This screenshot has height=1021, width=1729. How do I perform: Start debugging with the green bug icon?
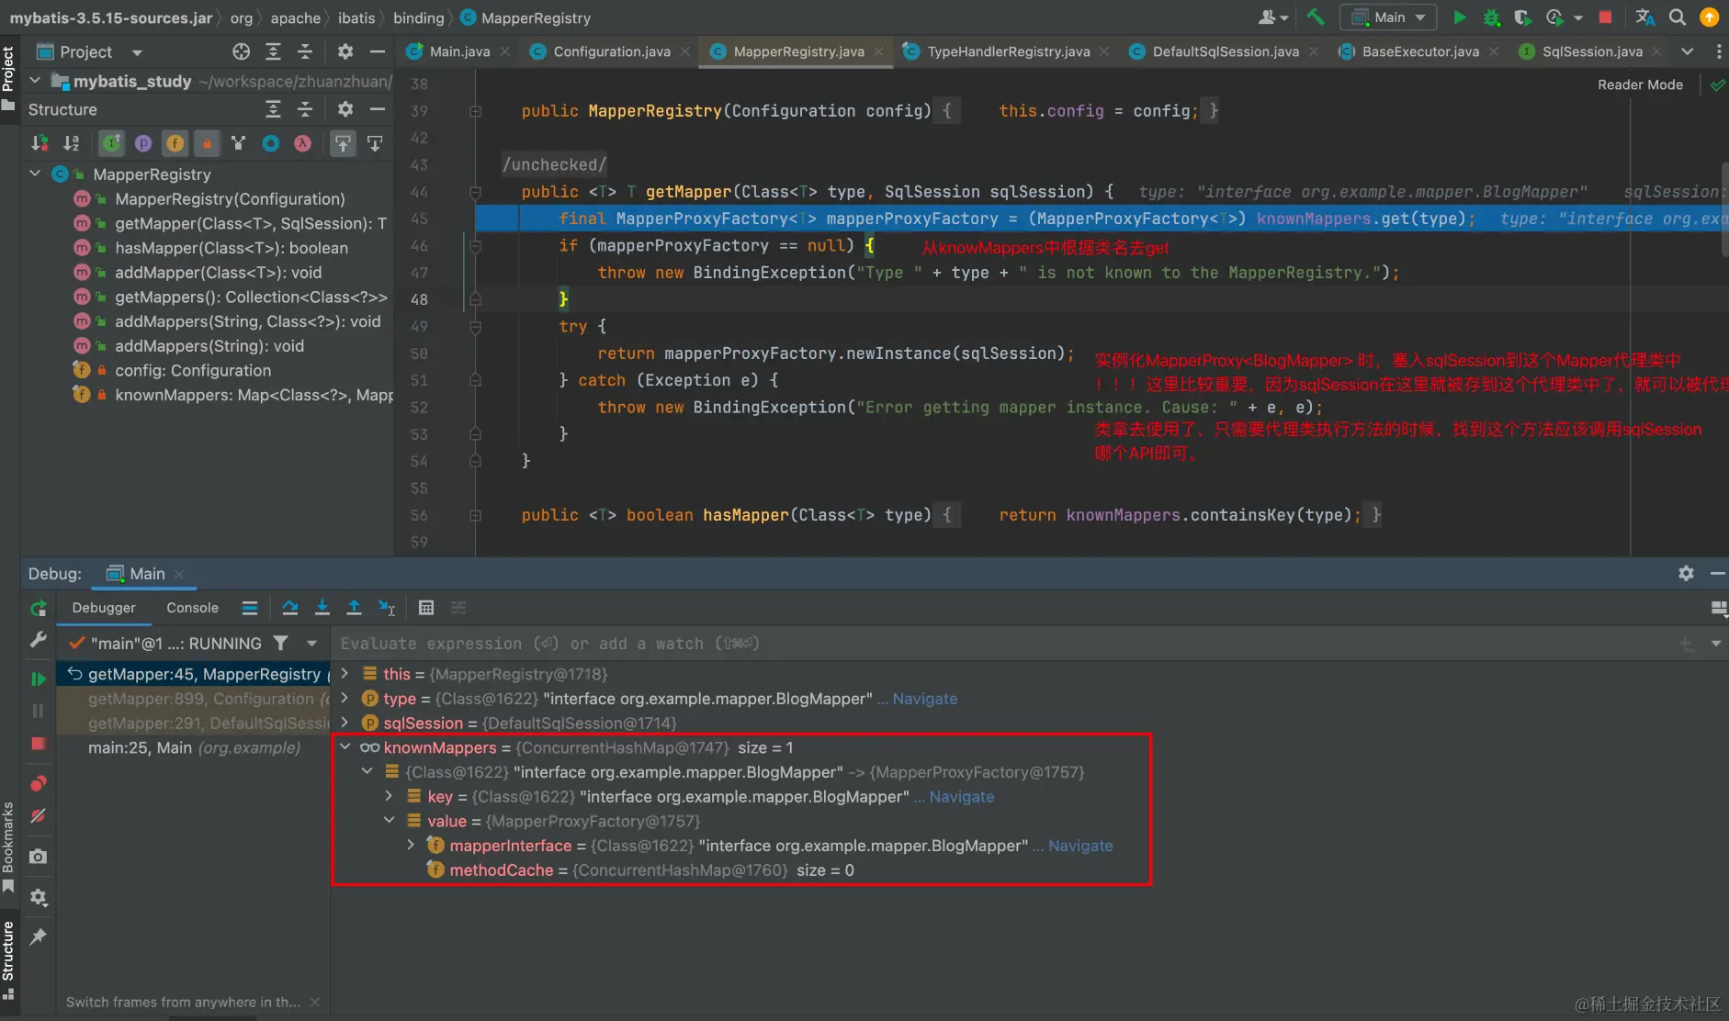point(1491,17)
